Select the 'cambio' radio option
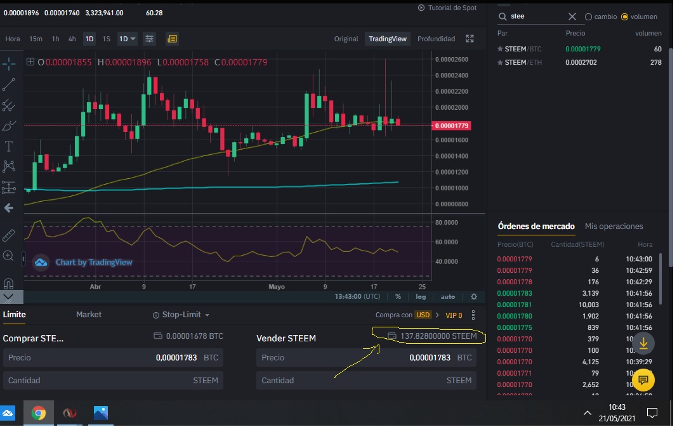 pyautogui.click(x=588, y=17)
